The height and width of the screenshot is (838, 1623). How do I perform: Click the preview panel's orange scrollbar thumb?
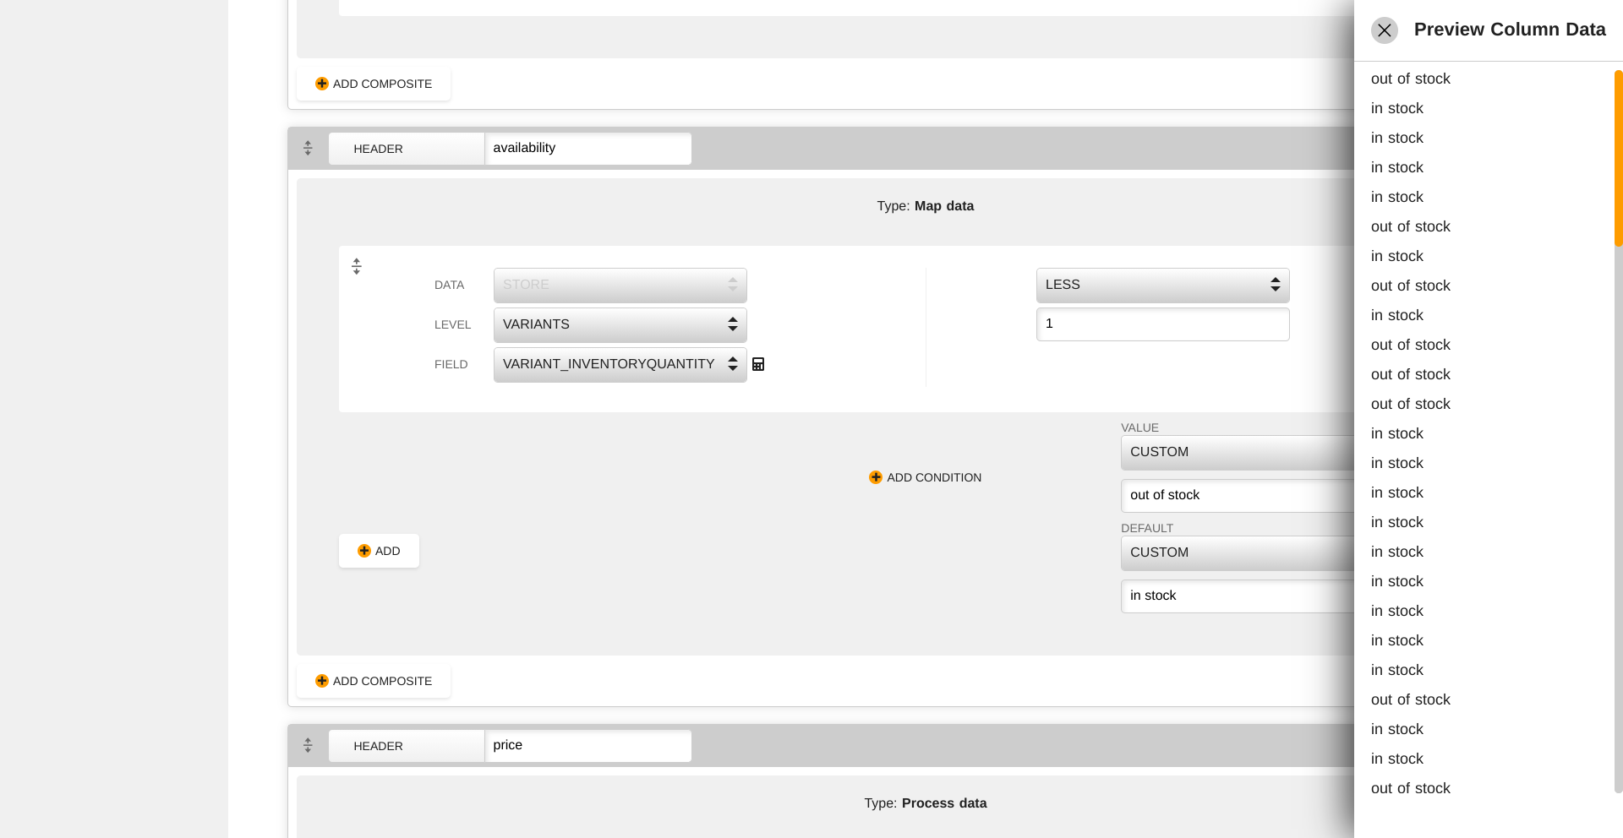tap(1618, 158)
